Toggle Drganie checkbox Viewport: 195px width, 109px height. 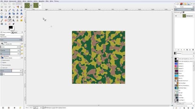pyautogui.click(x=1, y=63)
